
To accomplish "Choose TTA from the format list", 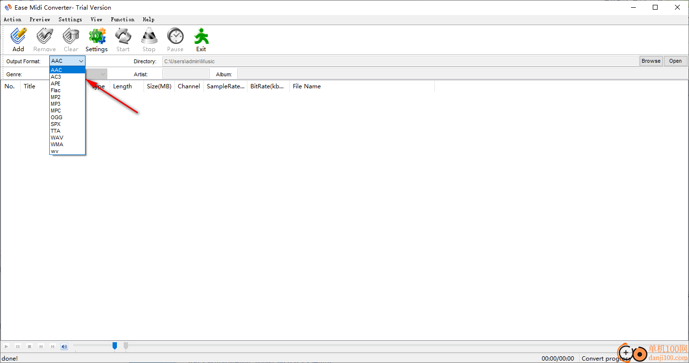I will (x=67, y=131).
